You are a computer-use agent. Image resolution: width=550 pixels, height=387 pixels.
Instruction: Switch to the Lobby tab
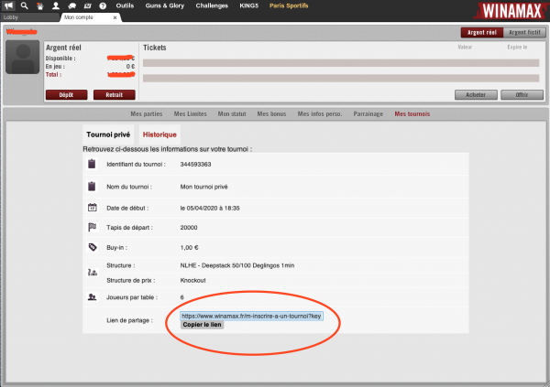(30, 17)
